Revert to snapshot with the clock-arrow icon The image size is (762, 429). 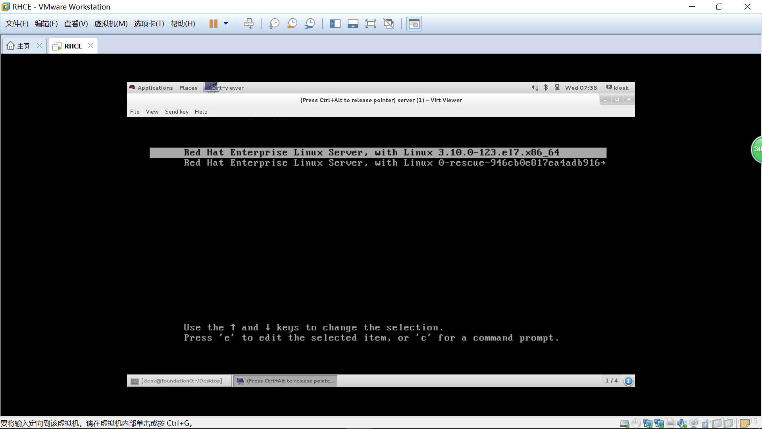tap(292, 24)
